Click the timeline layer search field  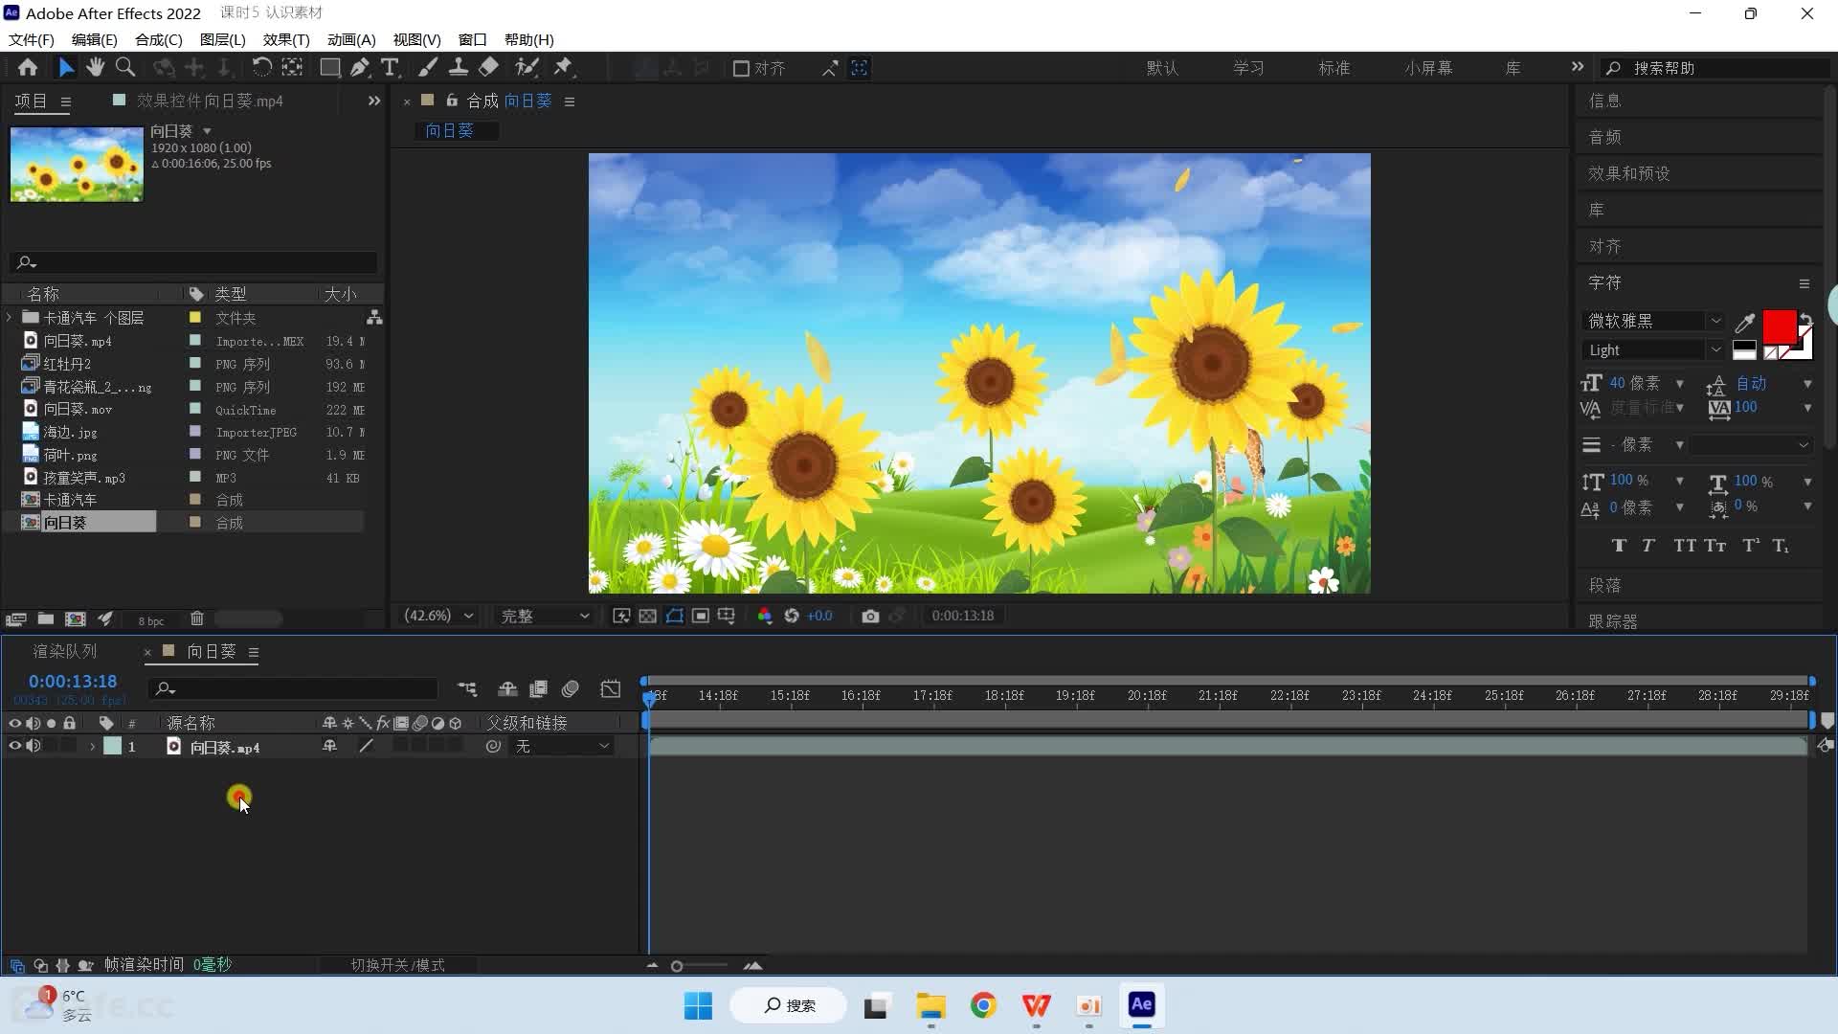(x=293, y=688)
